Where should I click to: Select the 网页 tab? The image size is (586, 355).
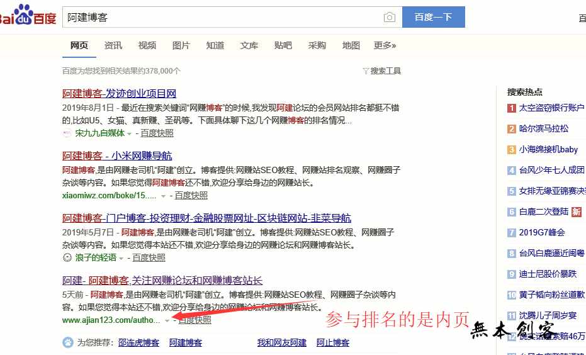pos(79,45)
